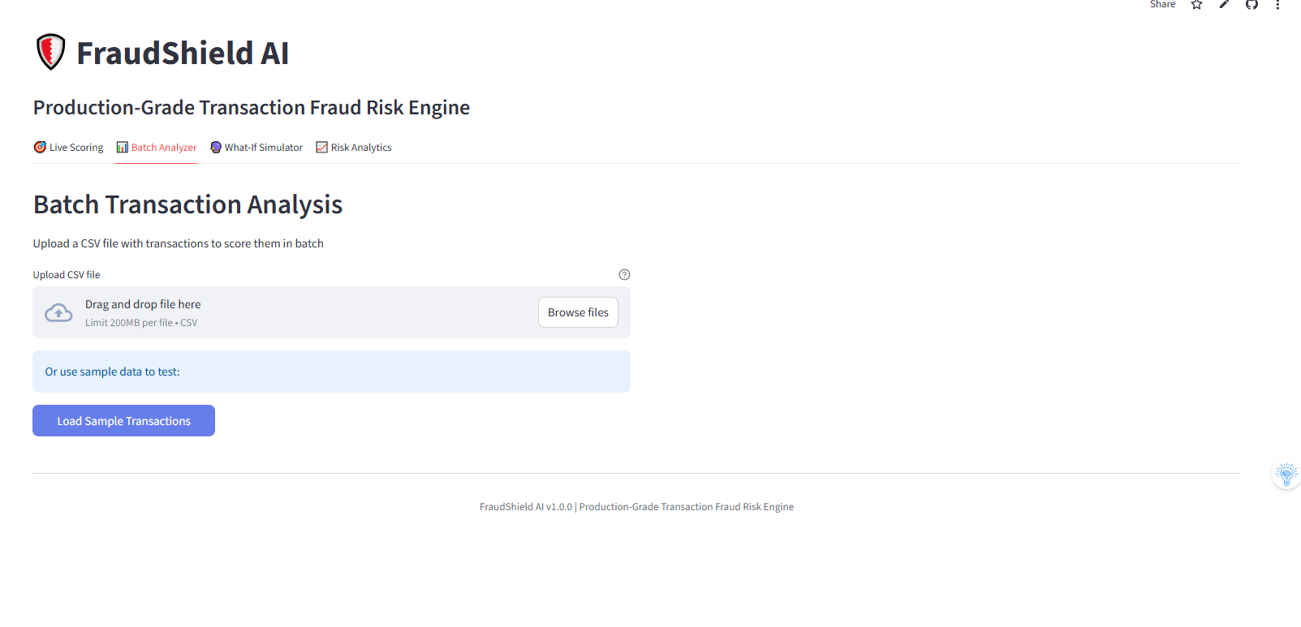Image resolution: width=1301 pixels, height=627 pixels.
Task: Click the drag and drop file area
Action: click(x=331, y=312)
